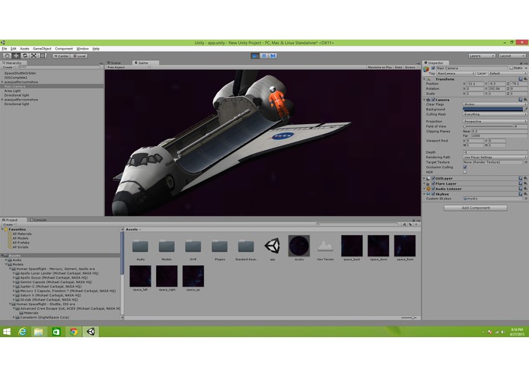This screenshot has height=376, width=529.
Task: Toggle the Main Camera active checkbox
Action: point(433,68)
